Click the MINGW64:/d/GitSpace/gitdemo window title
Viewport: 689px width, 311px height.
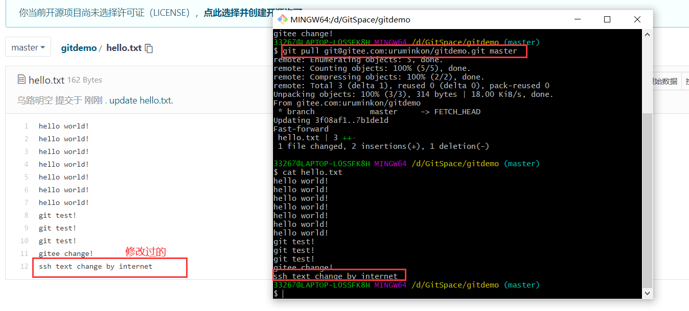tap(350, 19)
